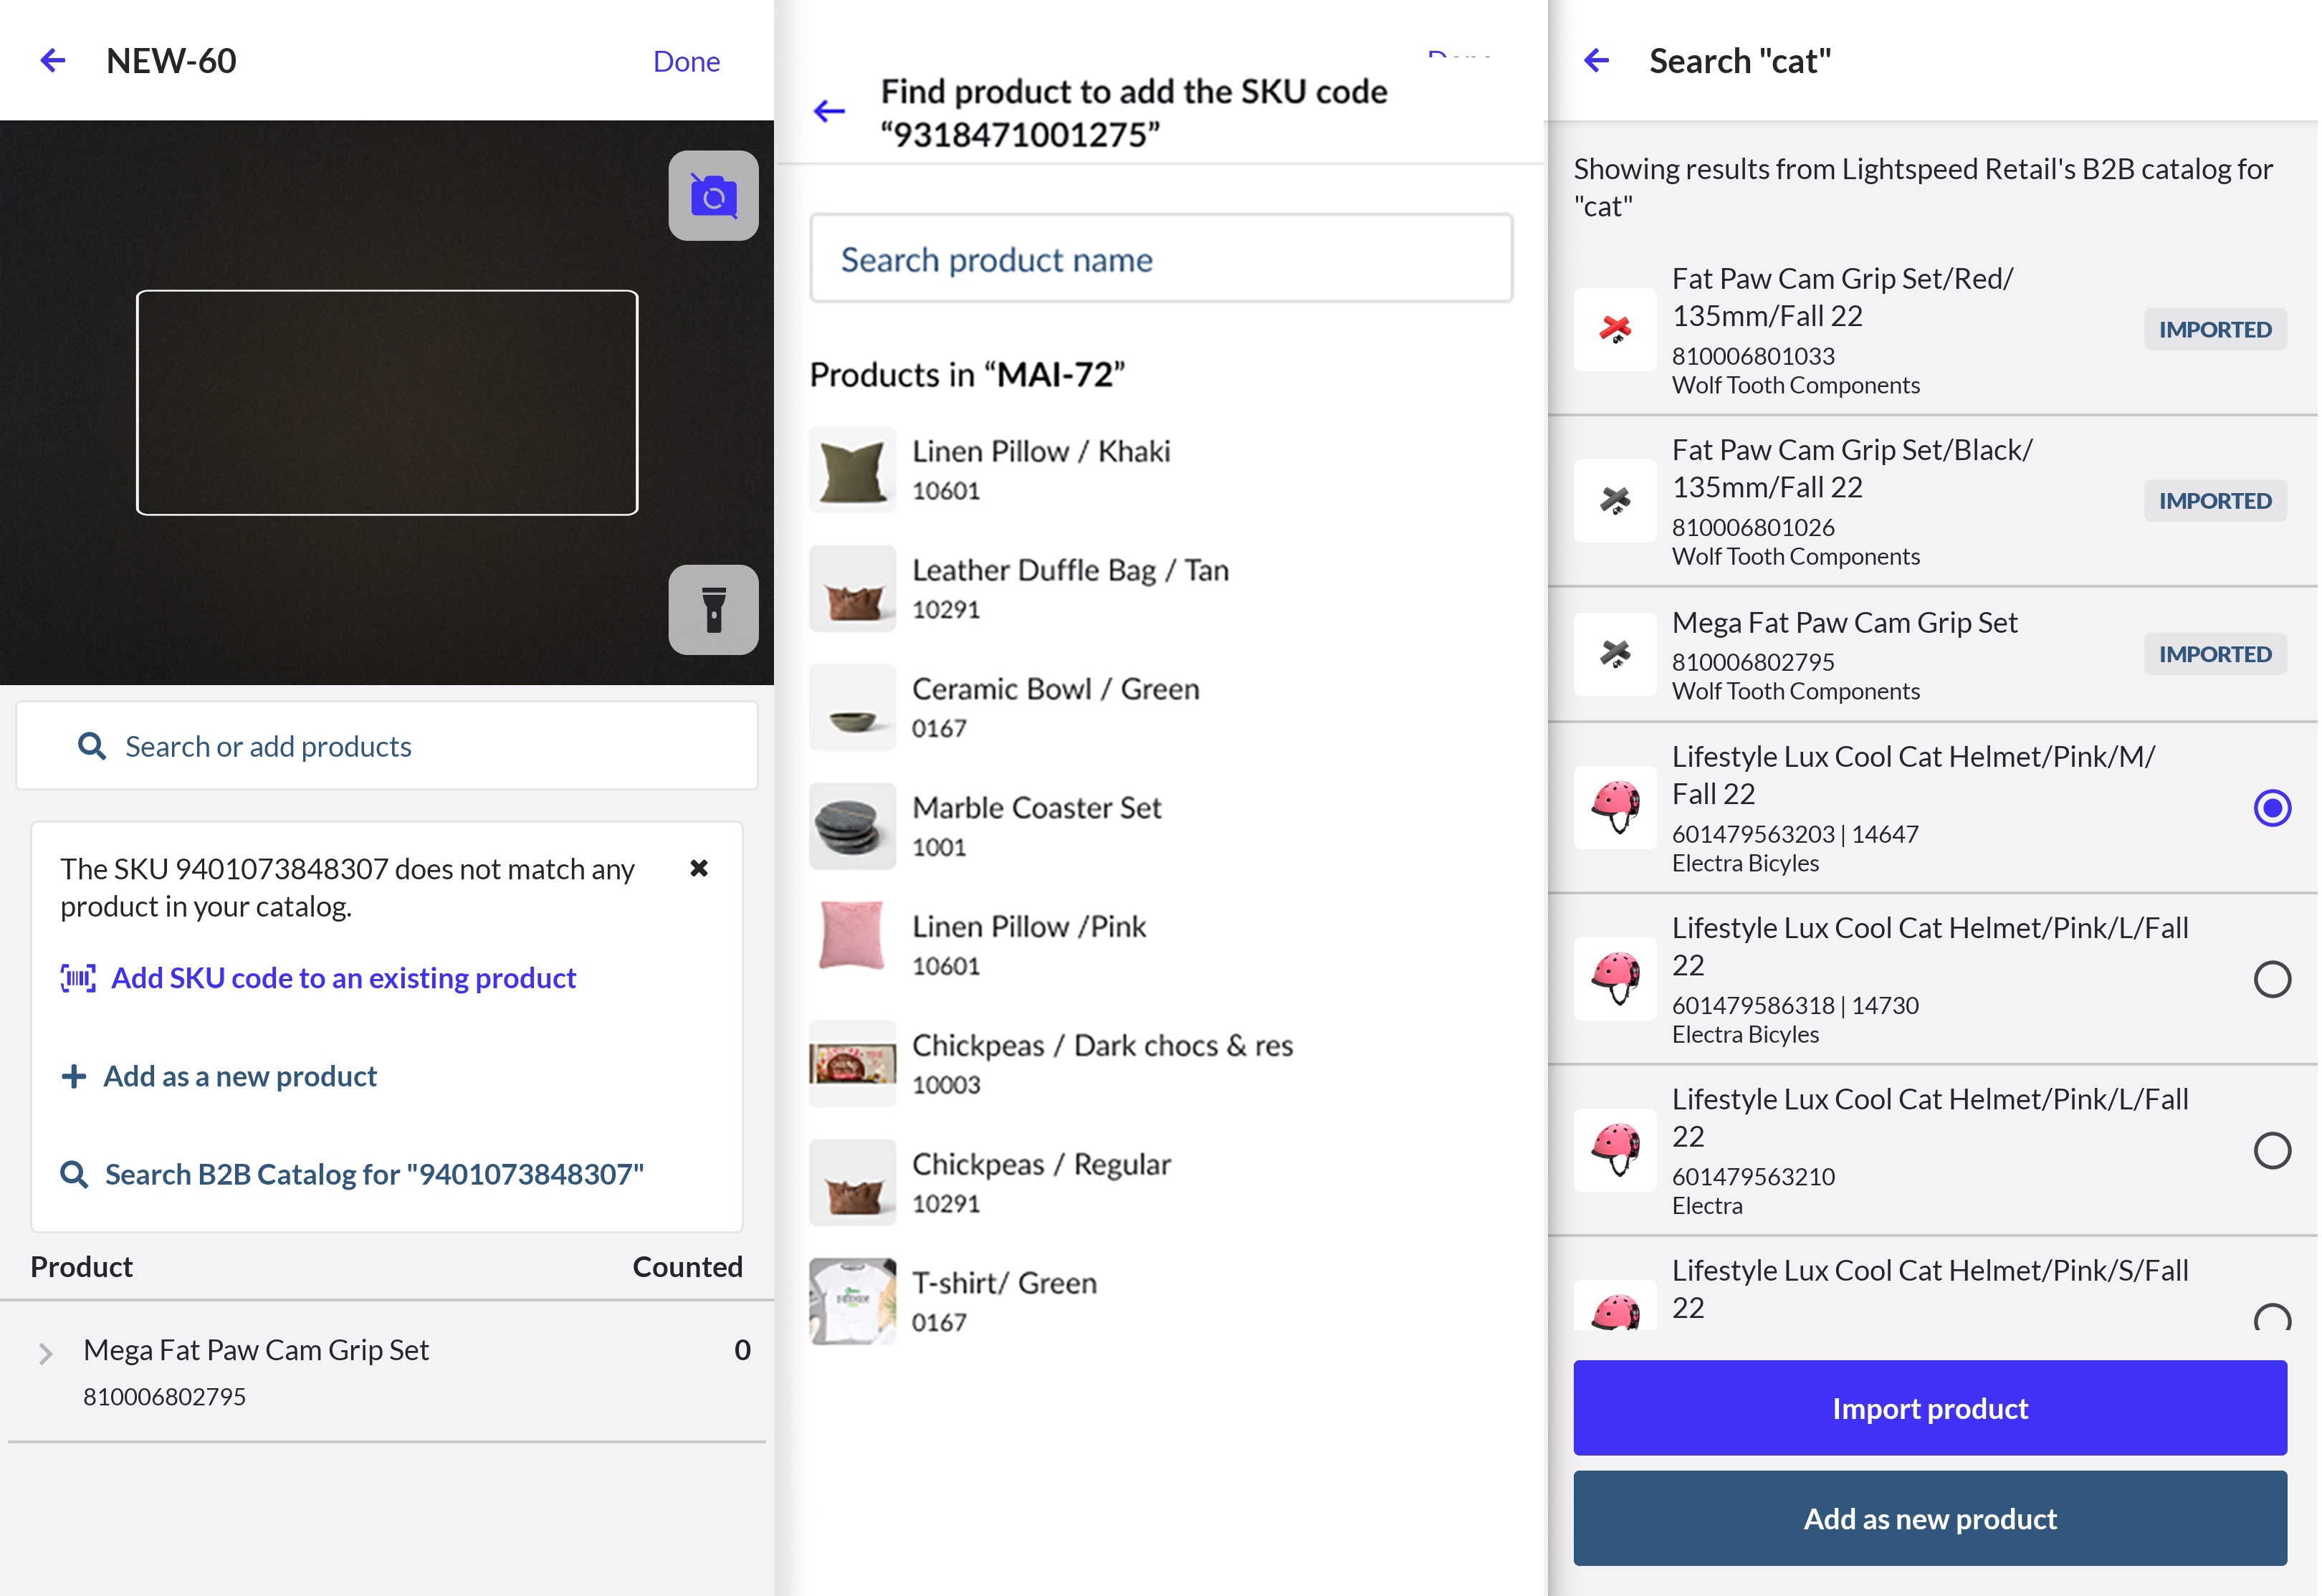This screenshot has height=1596, width=2322.
Task: Click back arrow on Find product panel
Action: click(829, 111)
